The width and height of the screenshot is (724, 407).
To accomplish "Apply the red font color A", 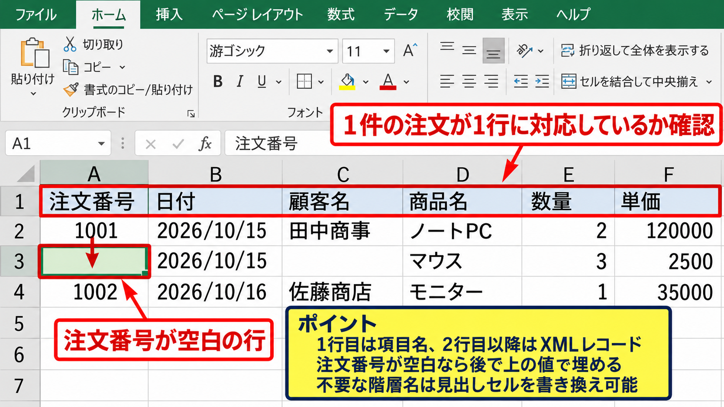I will pyautogui.click(x=388, y=81).
